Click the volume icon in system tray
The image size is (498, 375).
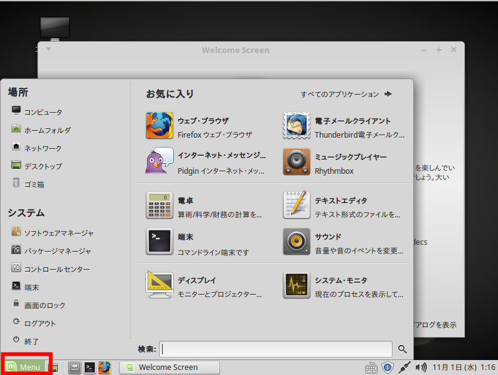[421, 367]
